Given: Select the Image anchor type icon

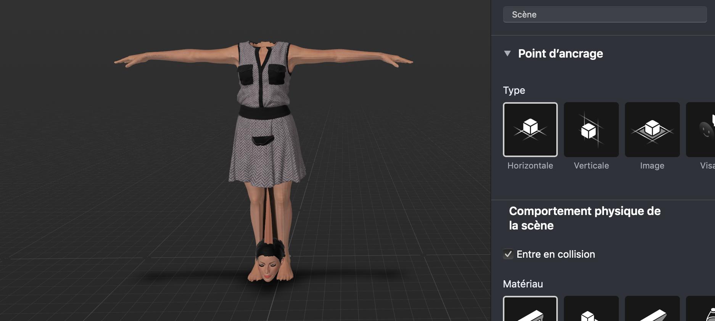Looking at the screenshot, I should tap(652, 130).
